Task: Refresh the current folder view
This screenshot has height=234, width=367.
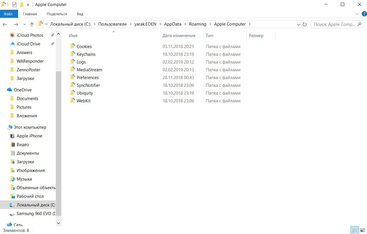Action: [305, 24]
